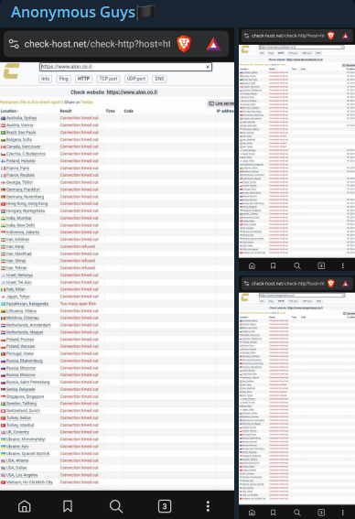Screen dimensions: 355x519
Task: Click address bar URL in top-right screenshot
Action: [287, 36]
